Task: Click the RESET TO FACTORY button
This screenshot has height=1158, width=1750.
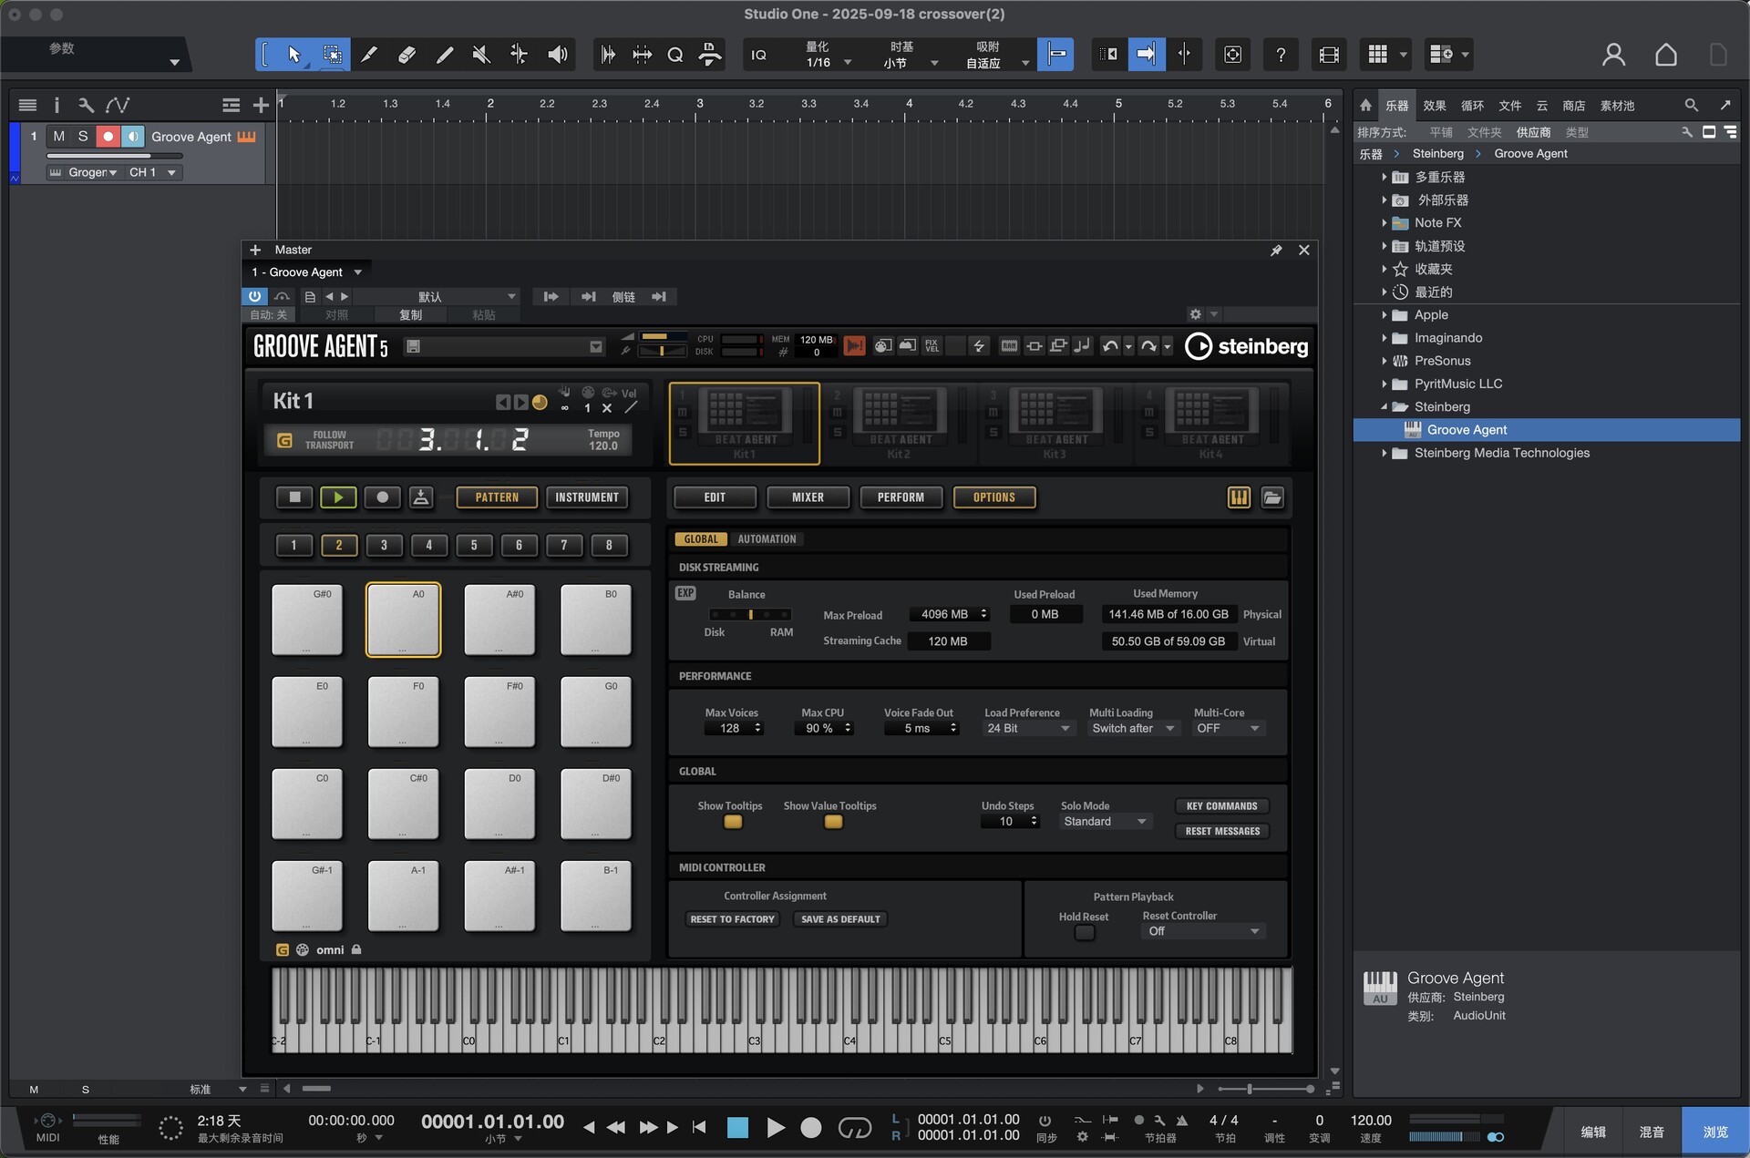Action: tap(732, 919)
